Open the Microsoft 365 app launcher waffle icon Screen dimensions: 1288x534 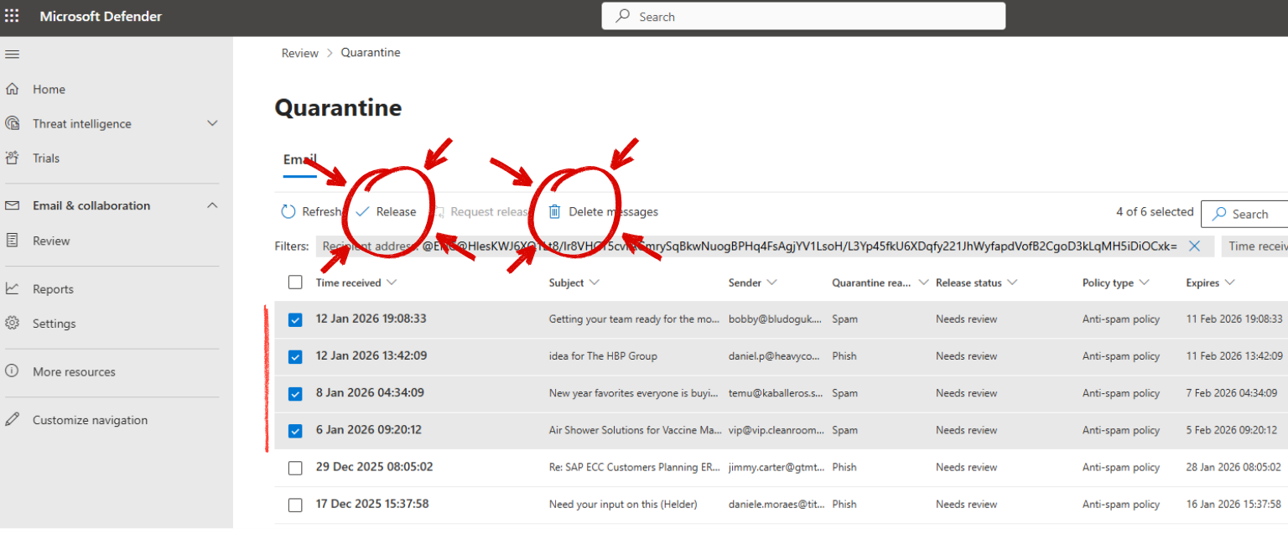pos(12,16)
